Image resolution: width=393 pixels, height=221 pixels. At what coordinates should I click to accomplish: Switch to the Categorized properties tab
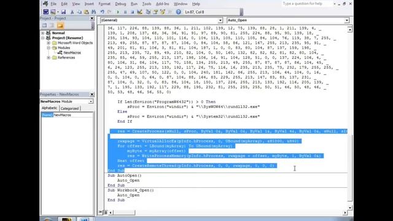(x=69, y=108)
